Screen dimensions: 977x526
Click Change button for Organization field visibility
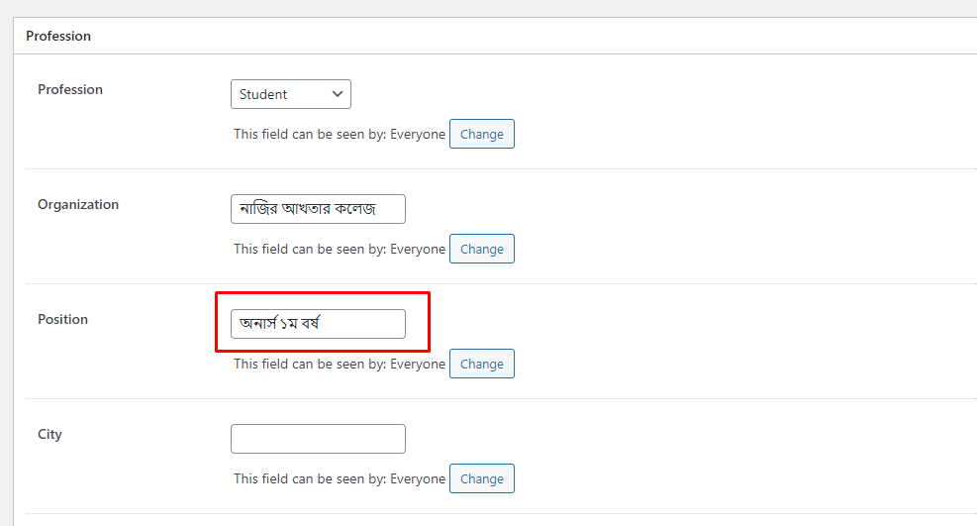click(x=482, y=249)
